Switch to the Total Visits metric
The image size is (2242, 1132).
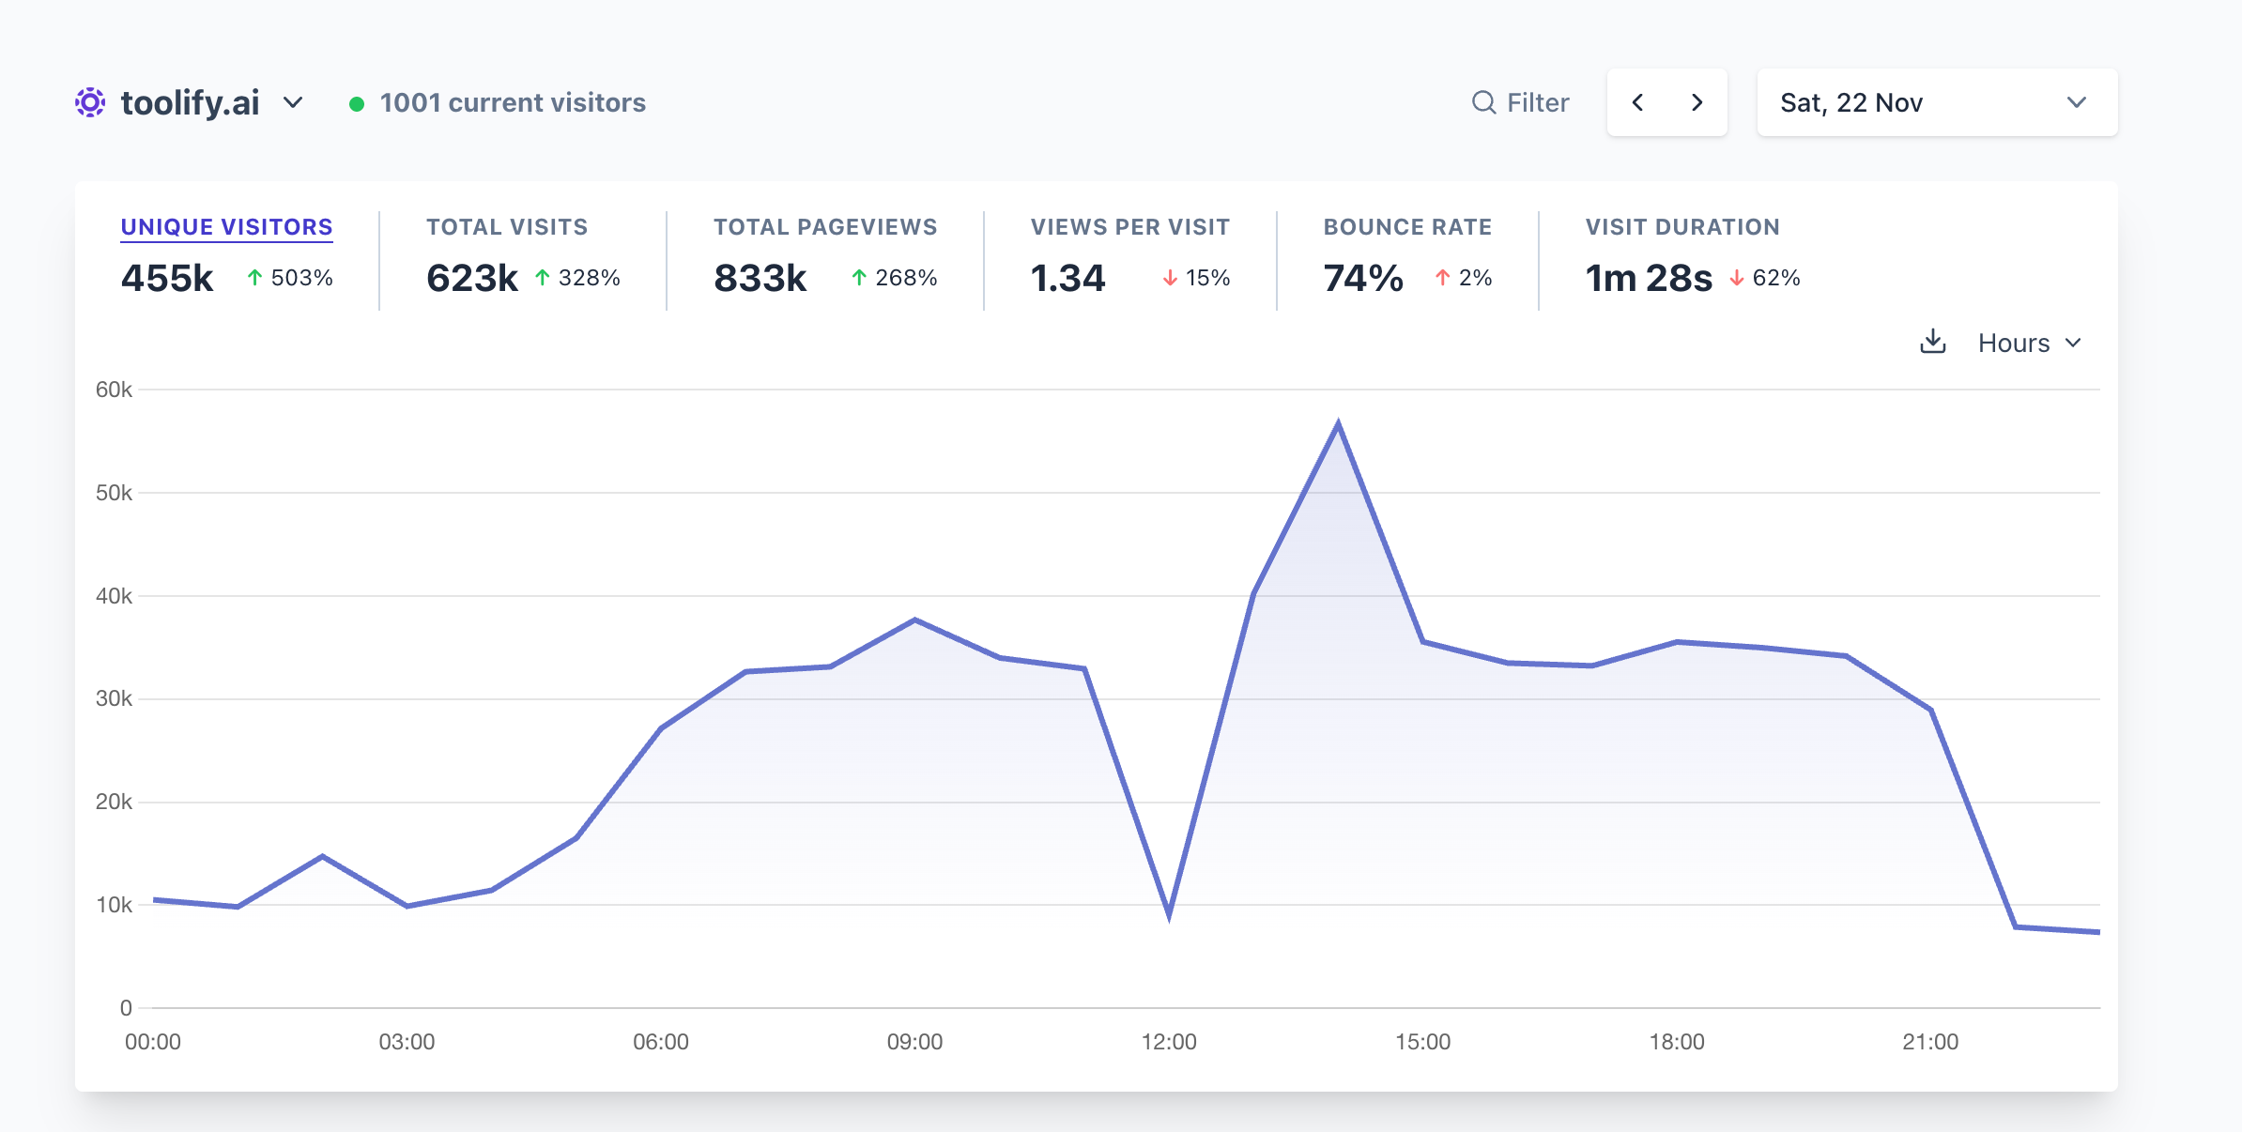click(507, 227)
